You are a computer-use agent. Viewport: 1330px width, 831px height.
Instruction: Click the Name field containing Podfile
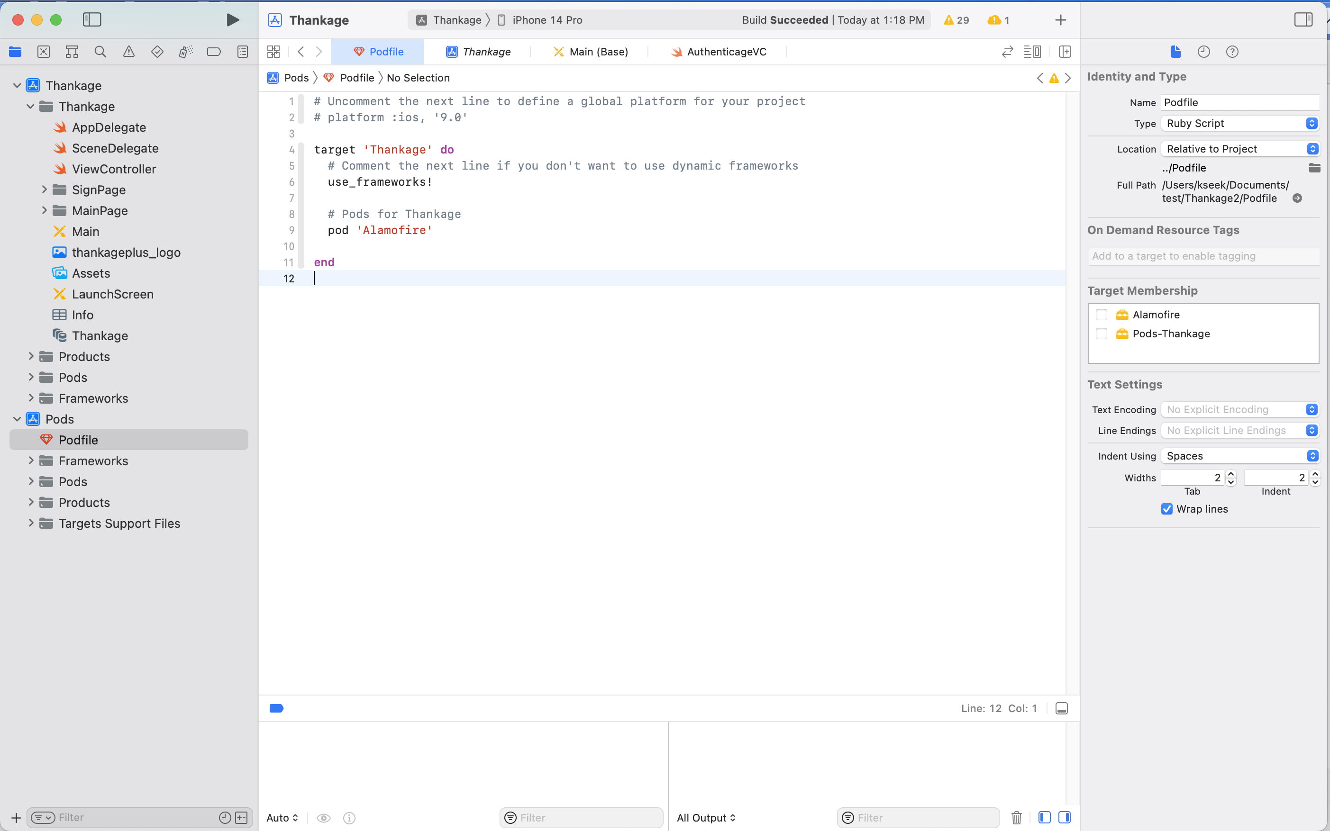(x=1239, y=102)
